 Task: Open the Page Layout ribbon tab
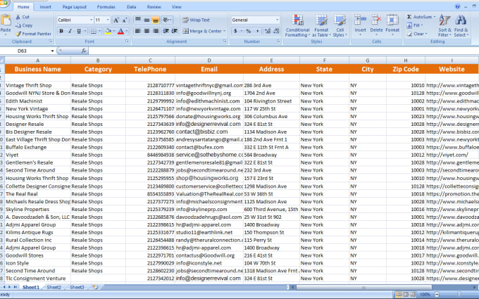pos(74,7)
